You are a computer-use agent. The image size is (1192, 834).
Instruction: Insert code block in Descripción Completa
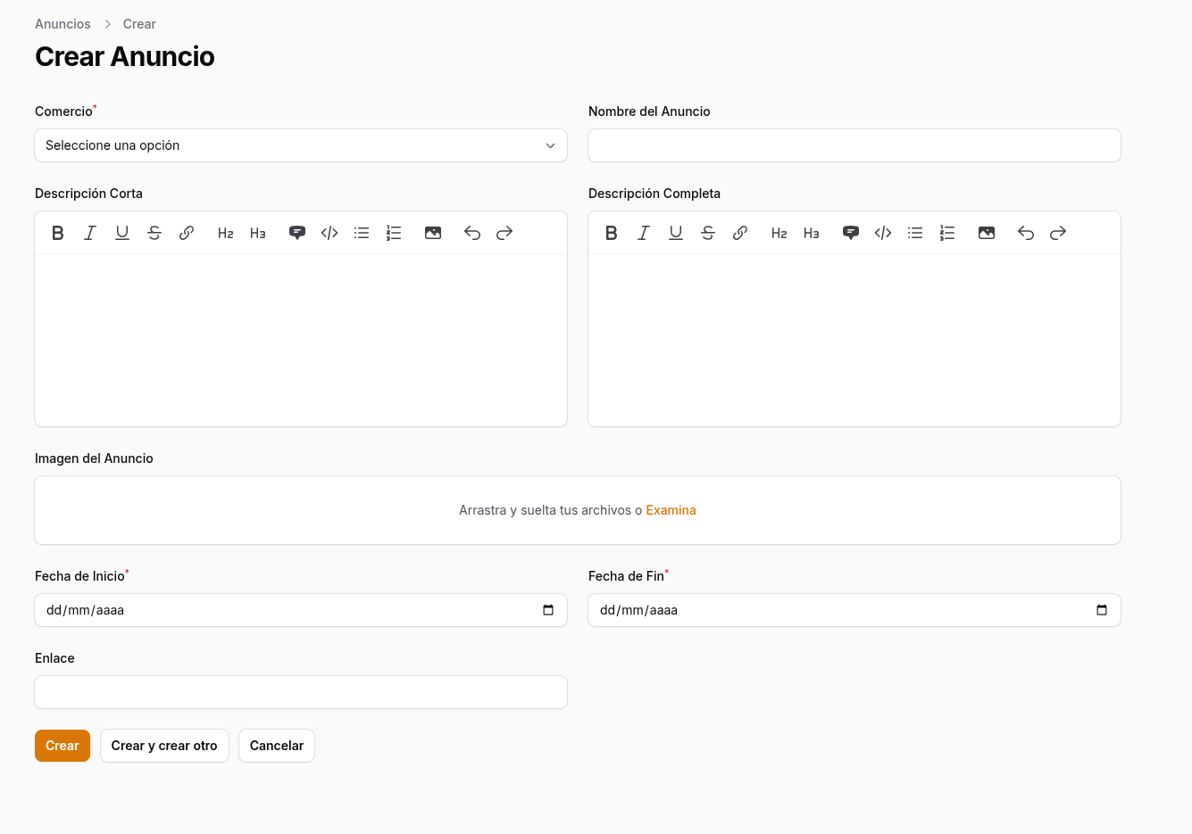coord(883,233)
